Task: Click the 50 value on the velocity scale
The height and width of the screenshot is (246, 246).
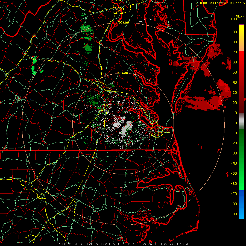Action: pos(235,72)
